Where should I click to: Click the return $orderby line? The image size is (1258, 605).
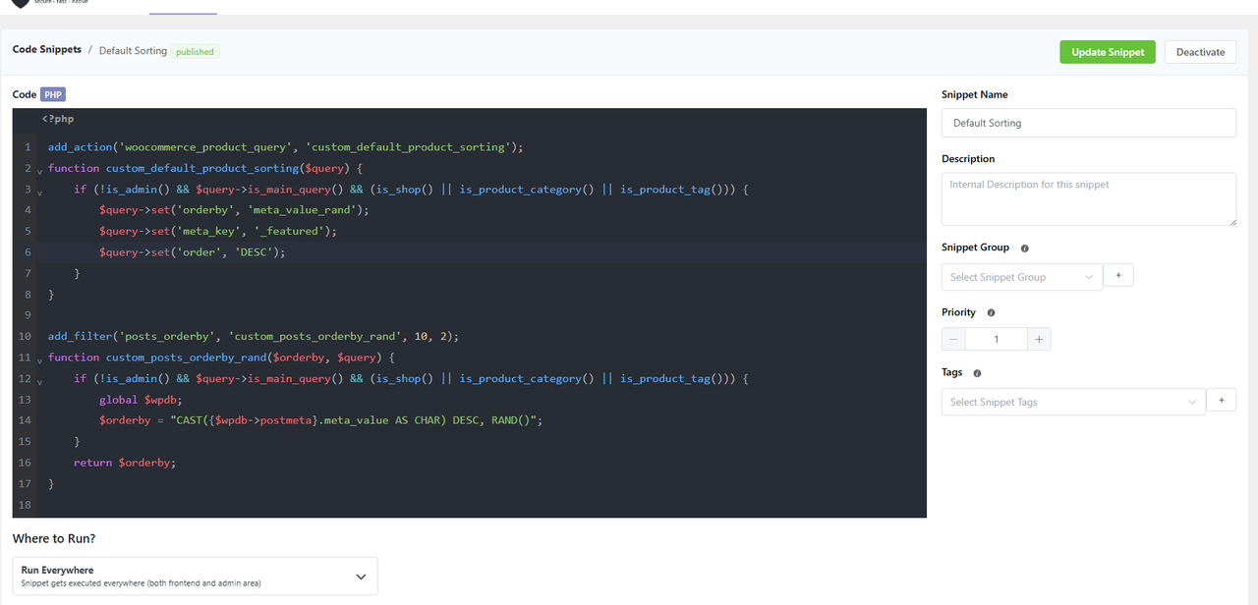126,463
